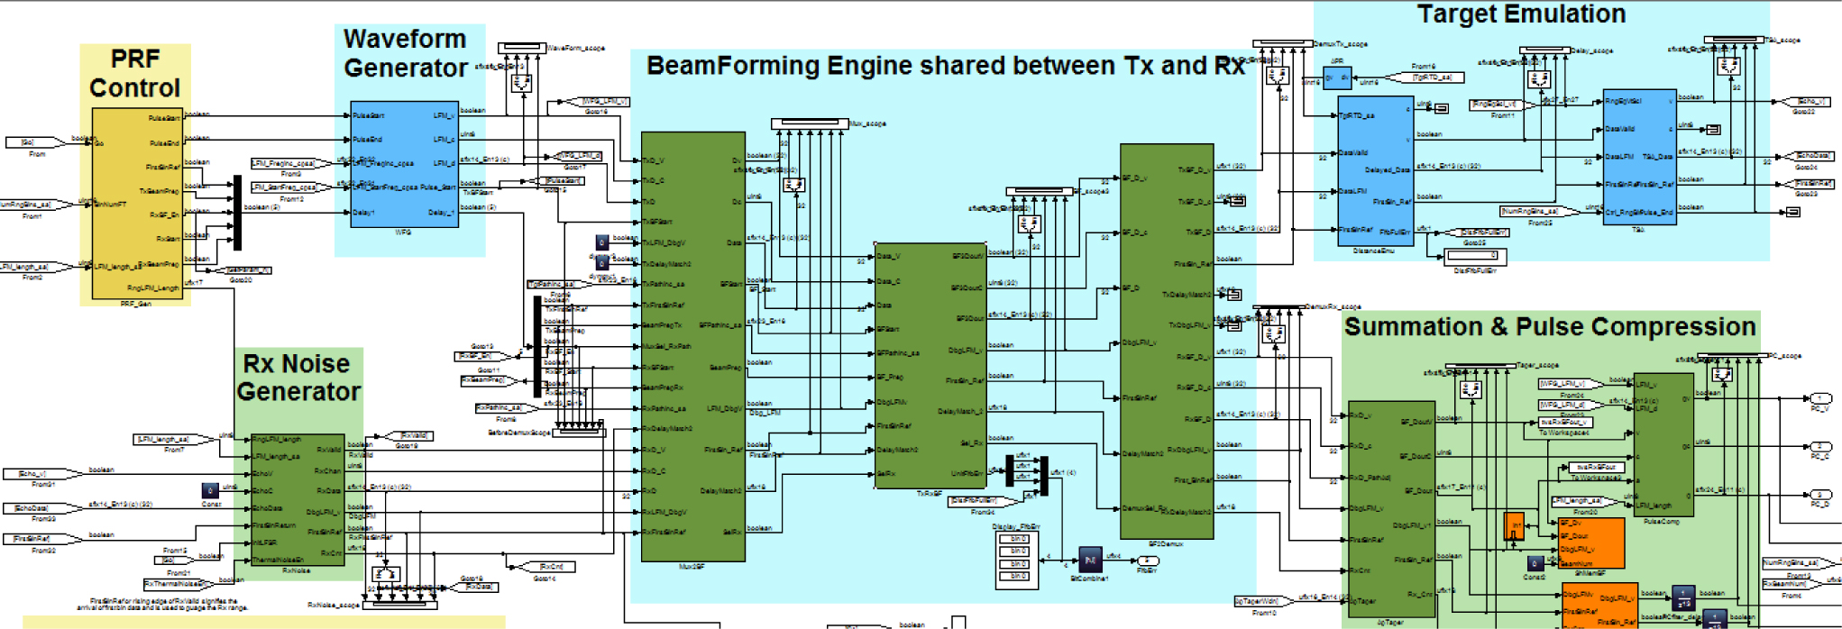Select the MuxBF green subsystem block
Image resolution: width=1842 pixels, height=629 pixels.
(x=692, y=347)
